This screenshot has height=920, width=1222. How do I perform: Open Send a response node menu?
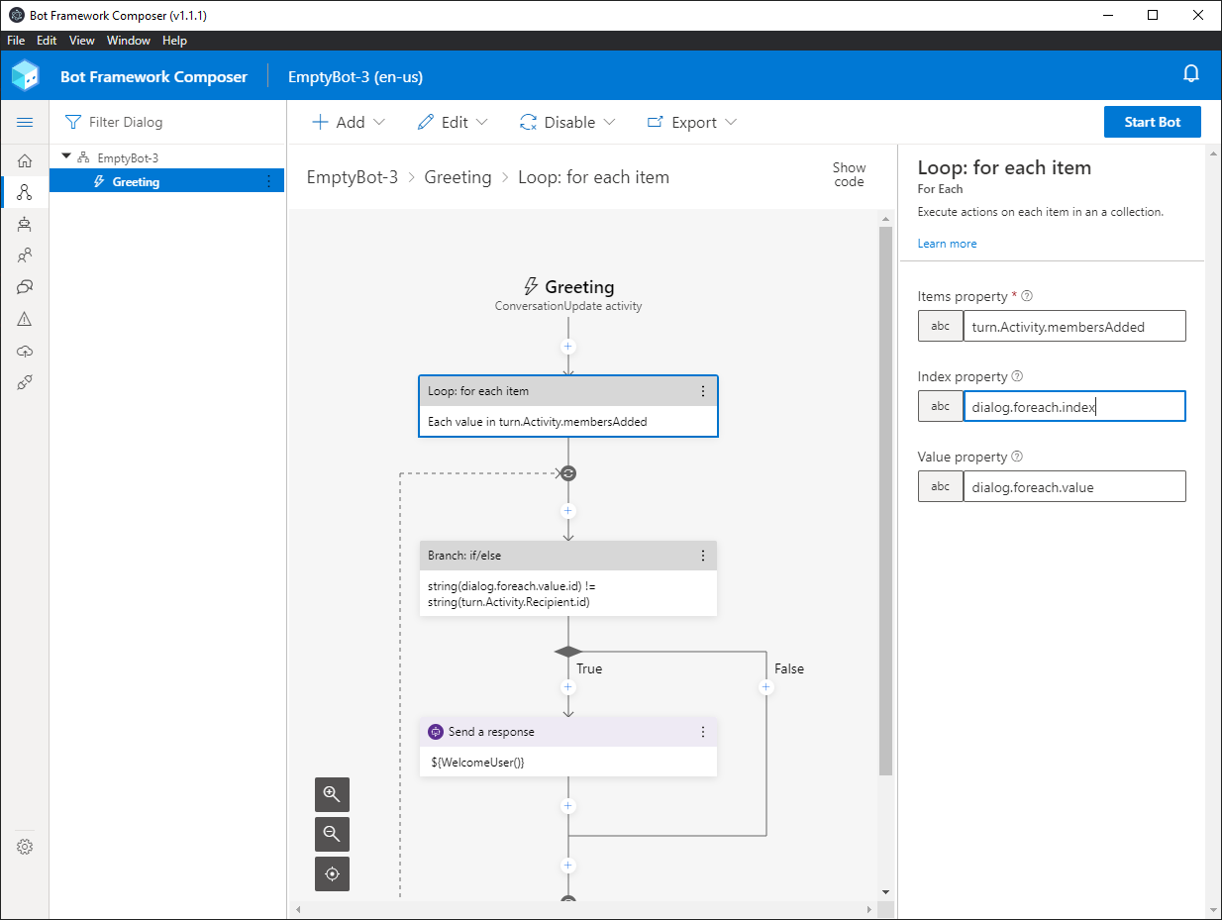[703, 732]
